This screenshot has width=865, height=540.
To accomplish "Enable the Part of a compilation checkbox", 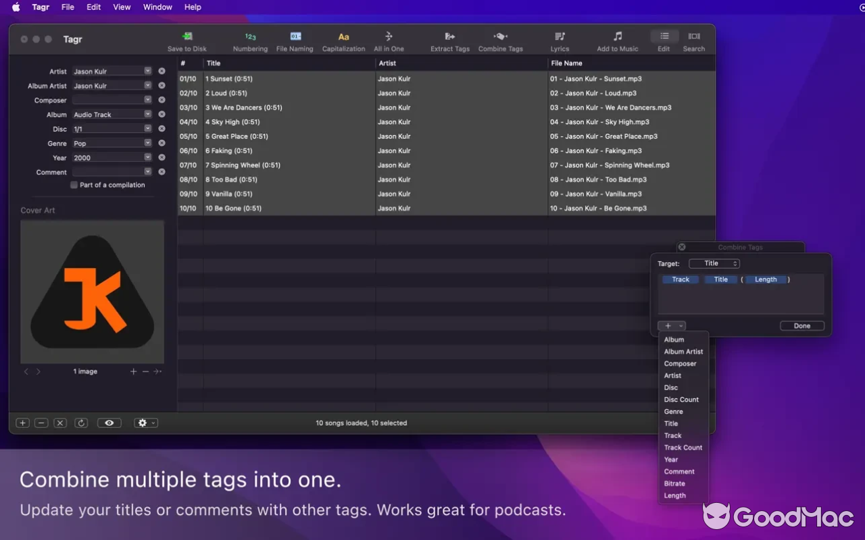I will pyautogui.click(x=74, y=185).
